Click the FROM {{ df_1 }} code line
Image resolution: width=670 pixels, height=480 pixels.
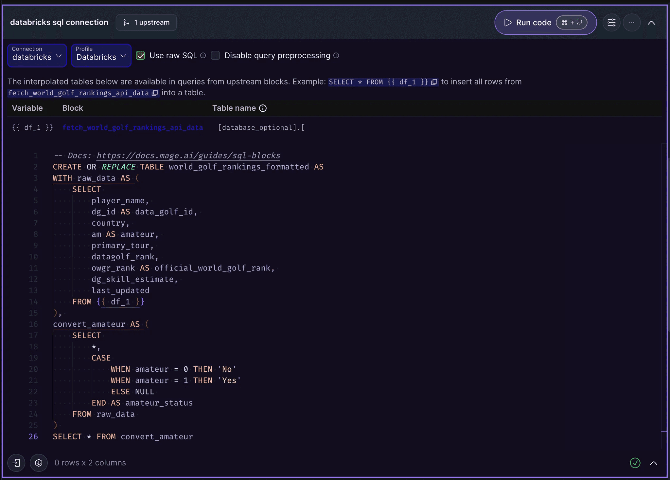108,302
